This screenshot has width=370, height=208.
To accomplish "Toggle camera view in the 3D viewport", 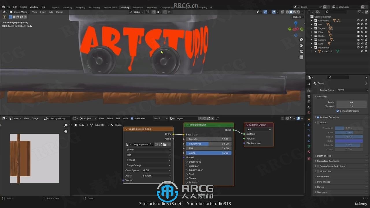I will pyautogui.click(x=301, y=51).
